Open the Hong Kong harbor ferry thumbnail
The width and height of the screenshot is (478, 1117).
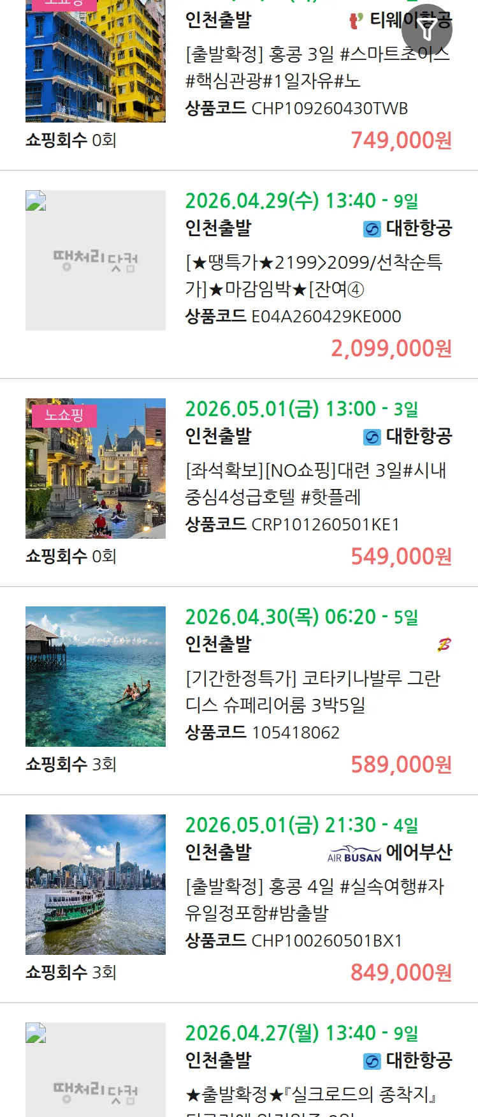[96, 885]
